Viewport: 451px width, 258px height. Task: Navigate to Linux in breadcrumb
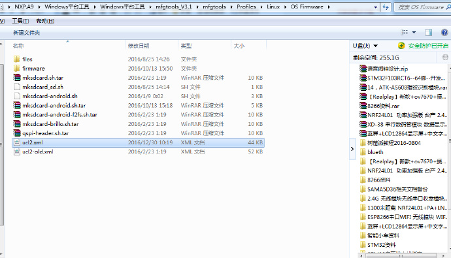point(273,7)
